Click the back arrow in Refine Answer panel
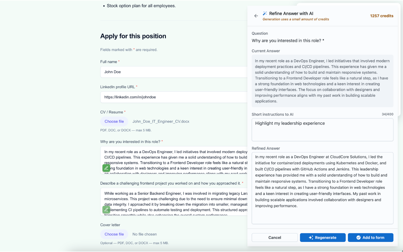This screenshot has height=252, width=403. click(256, 16)
